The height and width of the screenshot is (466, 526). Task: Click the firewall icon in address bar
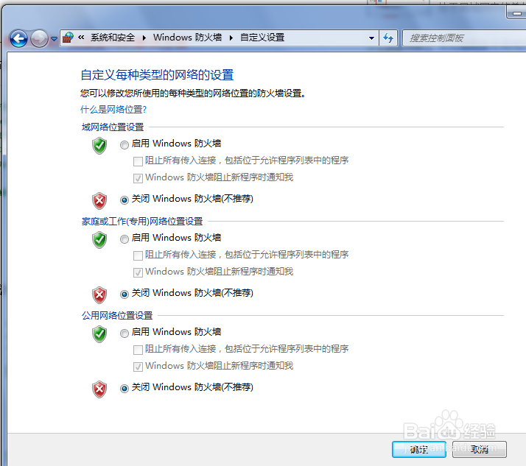tap(68, 38)
